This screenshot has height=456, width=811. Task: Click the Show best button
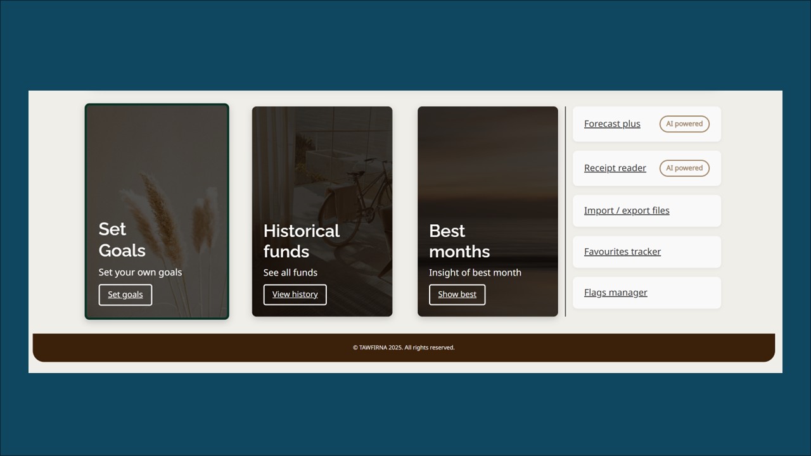point(457,294)
